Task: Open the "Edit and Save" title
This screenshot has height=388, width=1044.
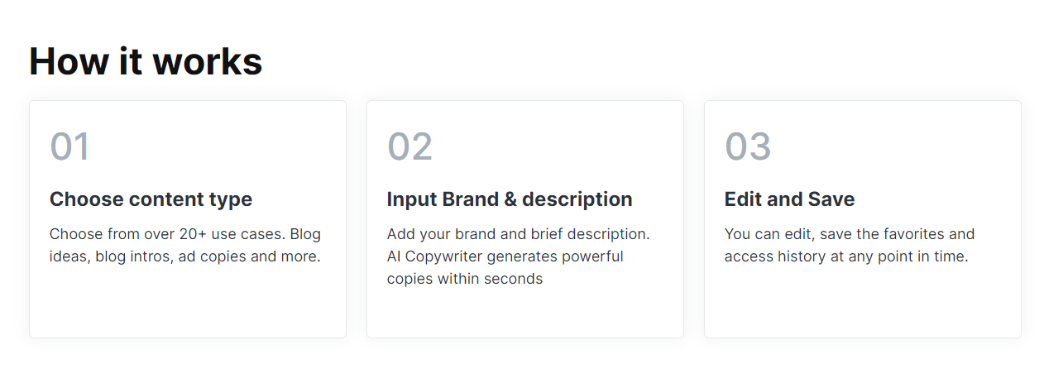Action: click(x=789, y=199)
